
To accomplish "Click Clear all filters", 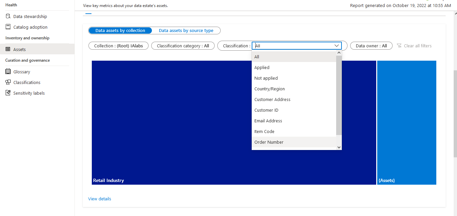I will click(x=414, y=46).
